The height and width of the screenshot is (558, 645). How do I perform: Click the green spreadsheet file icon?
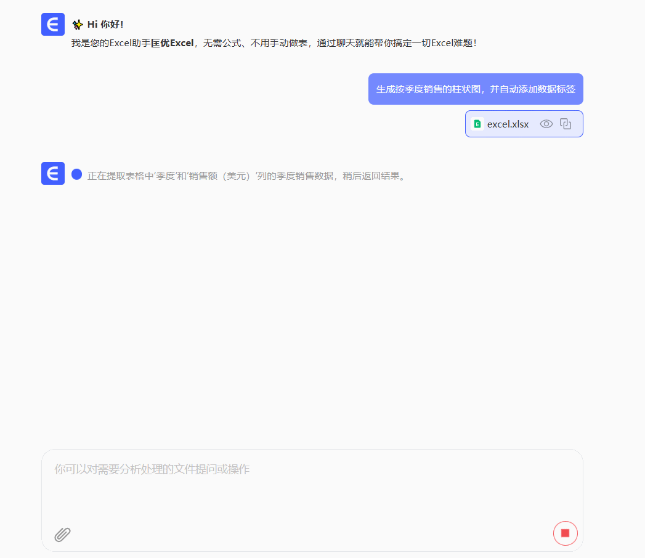point(477,124)
